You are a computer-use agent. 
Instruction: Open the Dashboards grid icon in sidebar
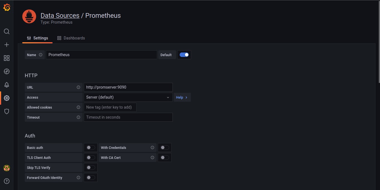(7, 58)
